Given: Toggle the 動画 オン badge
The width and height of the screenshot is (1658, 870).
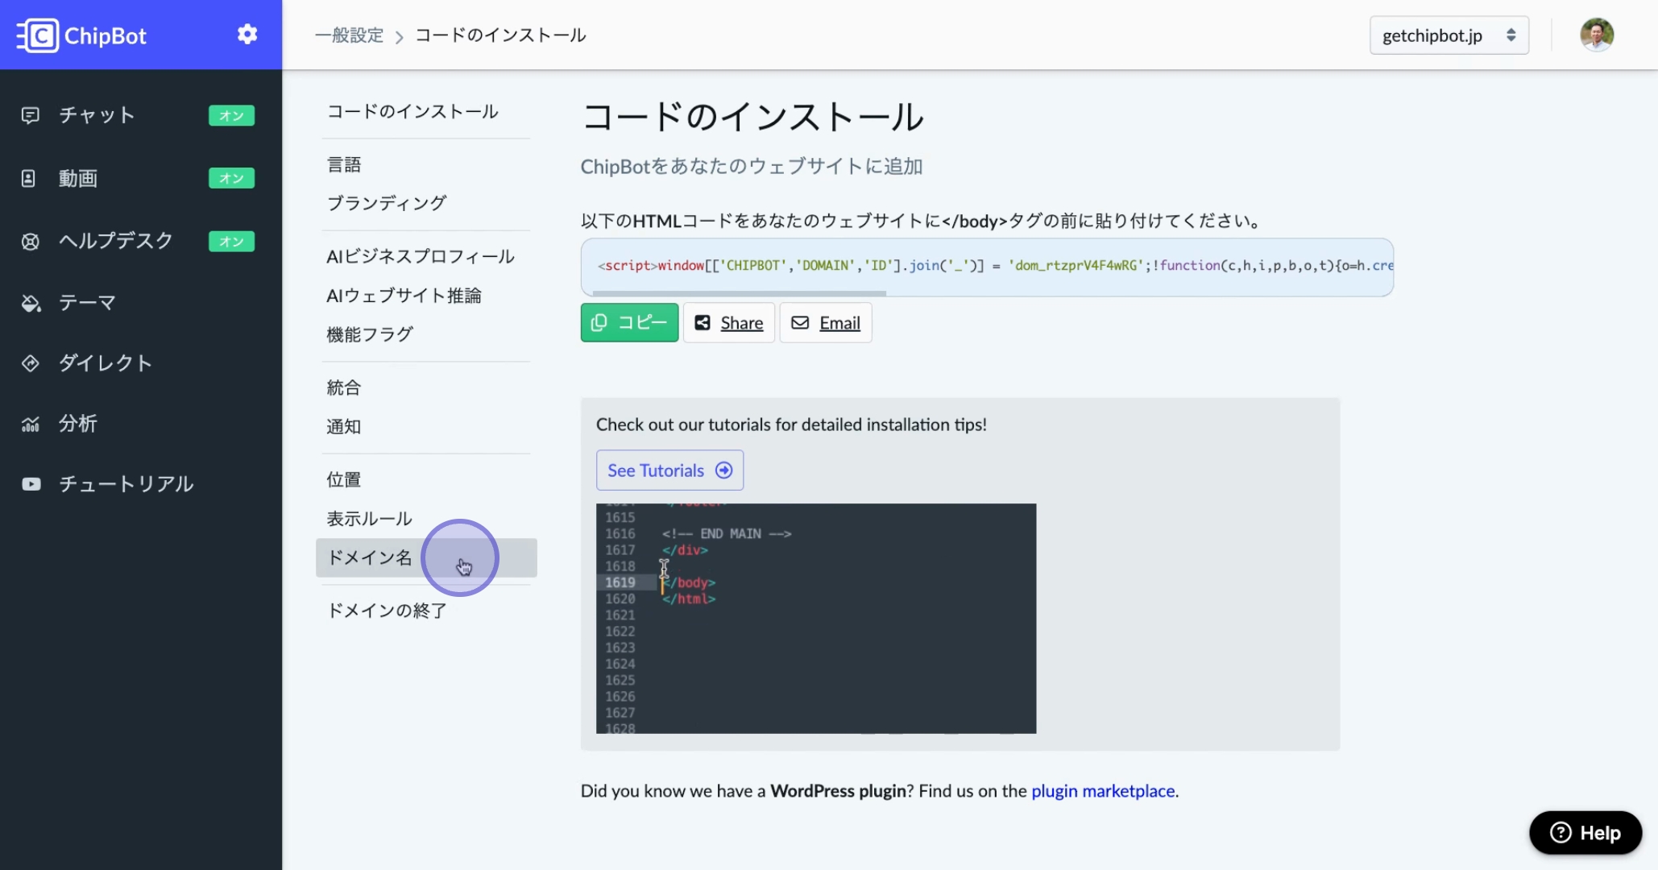Looking at the screenshot, I should point(231,178).
